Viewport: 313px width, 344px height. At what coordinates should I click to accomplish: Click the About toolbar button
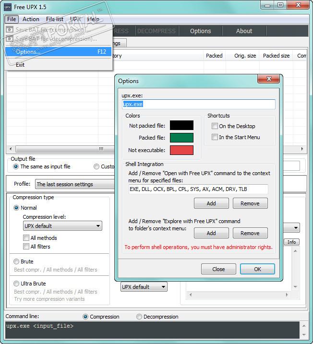click(x=244, y=31)
